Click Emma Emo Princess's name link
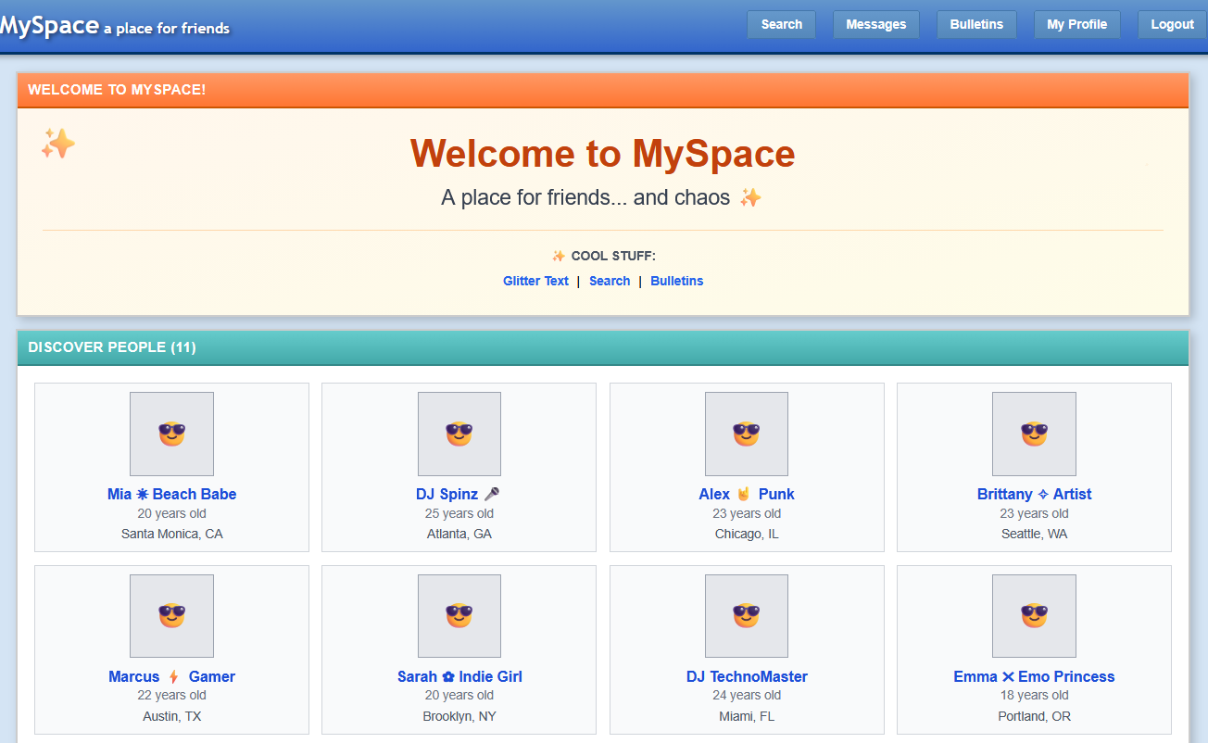This screenshot has height=743, width=1208. pyautogui.click(x=1034, y=676)
